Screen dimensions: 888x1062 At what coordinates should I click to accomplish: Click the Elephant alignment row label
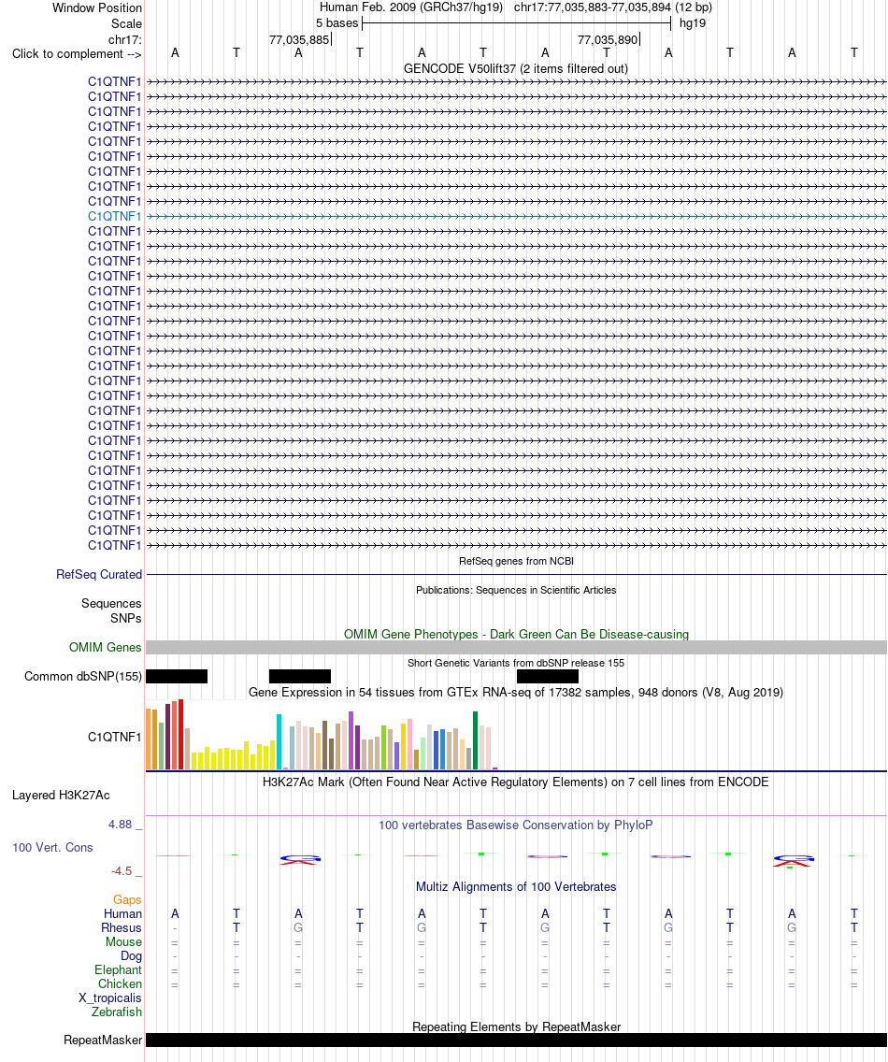click(118, 969)
